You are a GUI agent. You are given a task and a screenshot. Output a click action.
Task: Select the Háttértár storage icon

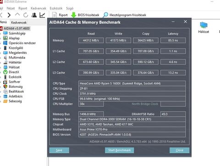click(5, 63)
